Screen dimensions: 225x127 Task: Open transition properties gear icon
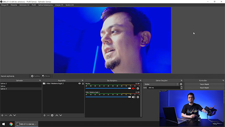181,84
